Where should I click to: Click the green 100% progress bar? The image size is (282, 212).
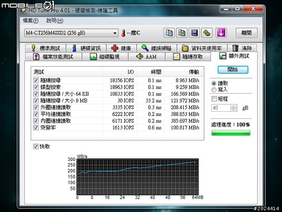231,133
